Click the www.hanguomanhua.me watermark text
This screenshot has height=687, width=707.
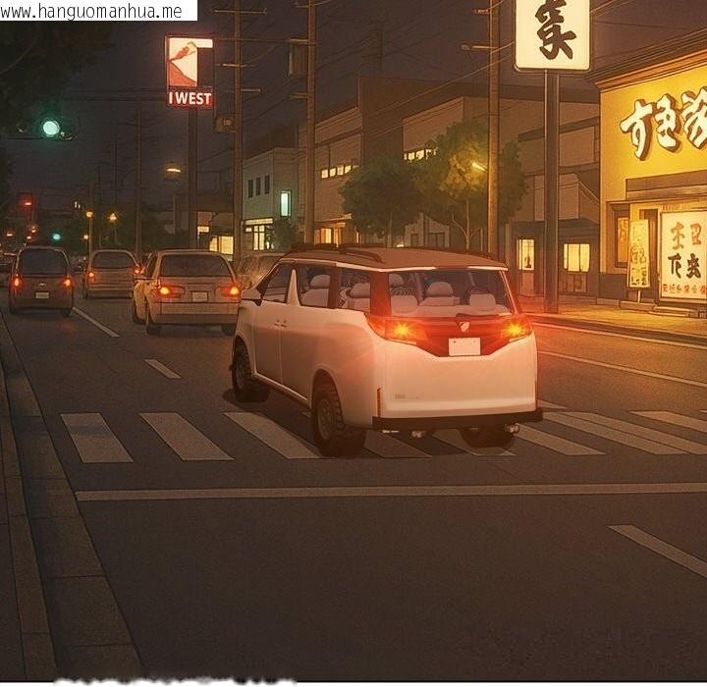(91, 11)
